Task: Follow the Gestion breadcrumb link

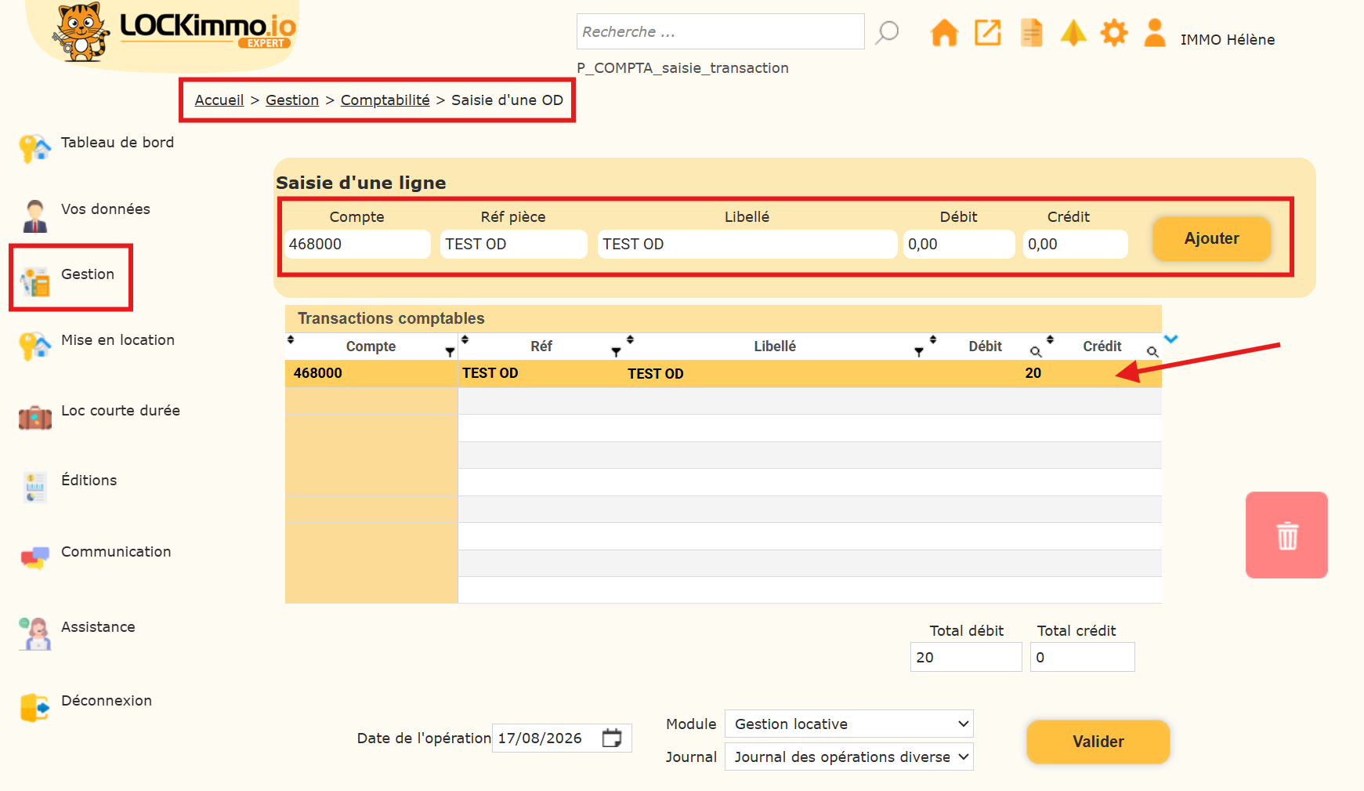Action: pos(292,100)
